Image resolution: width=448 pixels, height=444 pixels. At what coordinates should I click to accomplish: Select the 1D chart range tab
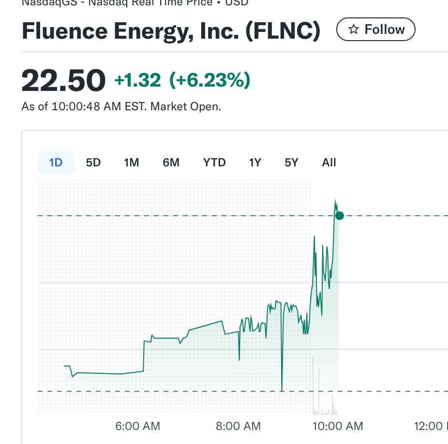pyautogui.click(x=56, y=163)
